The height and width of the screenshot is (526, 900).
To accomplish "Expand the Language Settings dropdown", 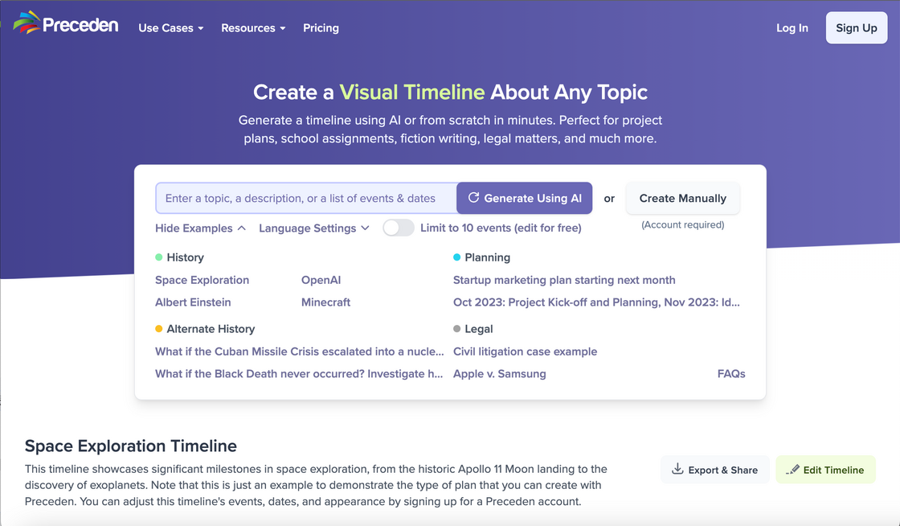I will [313, 228].
